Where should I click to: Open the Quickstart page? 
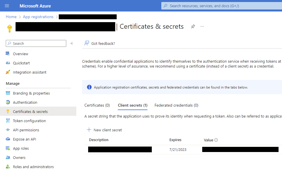(x=21, y=63)
